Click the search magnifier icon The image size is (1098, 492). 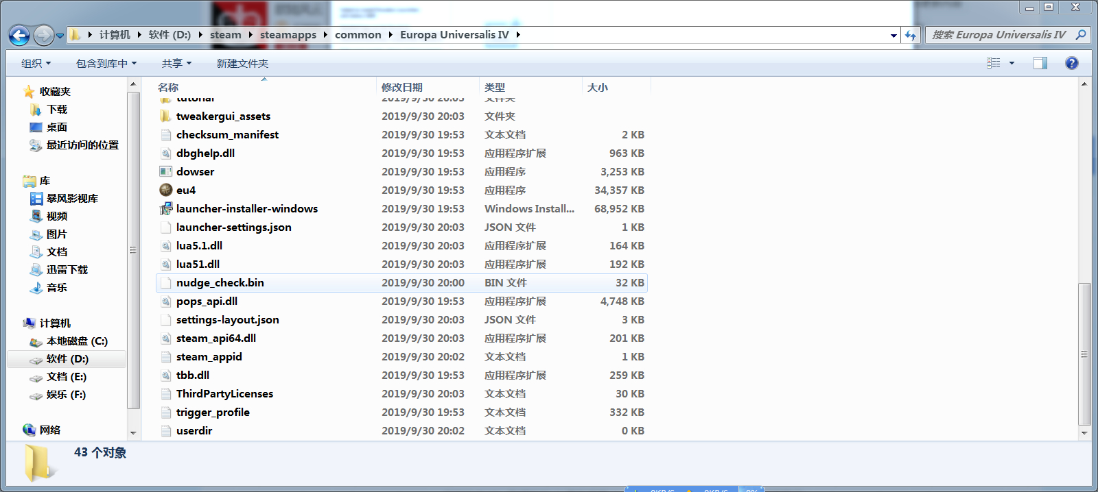click(x=1081, y=35)
